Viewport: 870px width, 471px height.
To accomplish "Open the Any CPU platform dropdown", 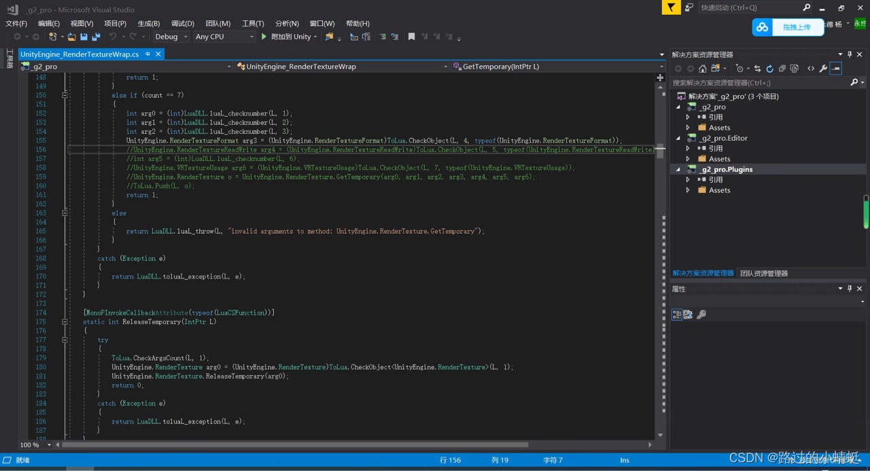I will pos(224,37).
